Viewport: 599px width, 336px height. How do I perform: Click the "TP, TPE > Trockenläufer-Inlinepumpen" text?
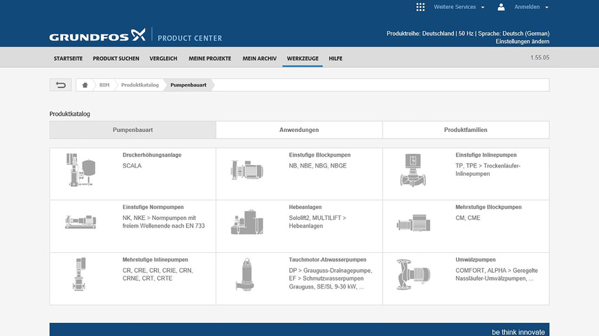(488, 170)
